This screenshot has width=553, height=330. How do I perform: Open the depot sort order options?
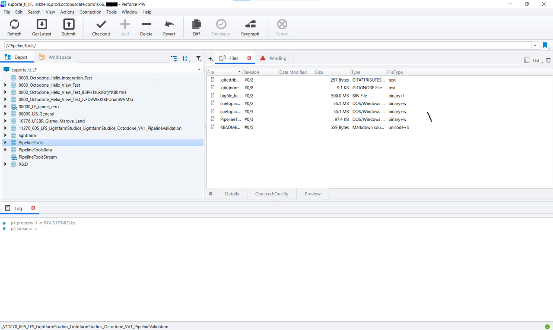click(x=186, y=58)
